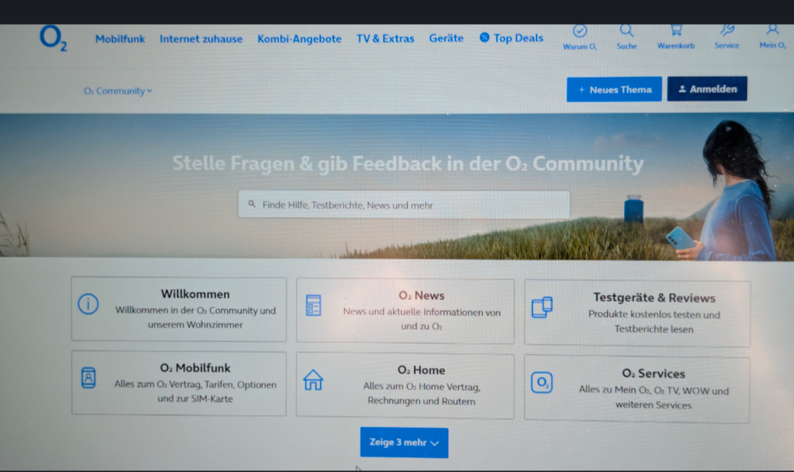
Task: Click the O2 Home house icon
Action: (x=313, y=380)
